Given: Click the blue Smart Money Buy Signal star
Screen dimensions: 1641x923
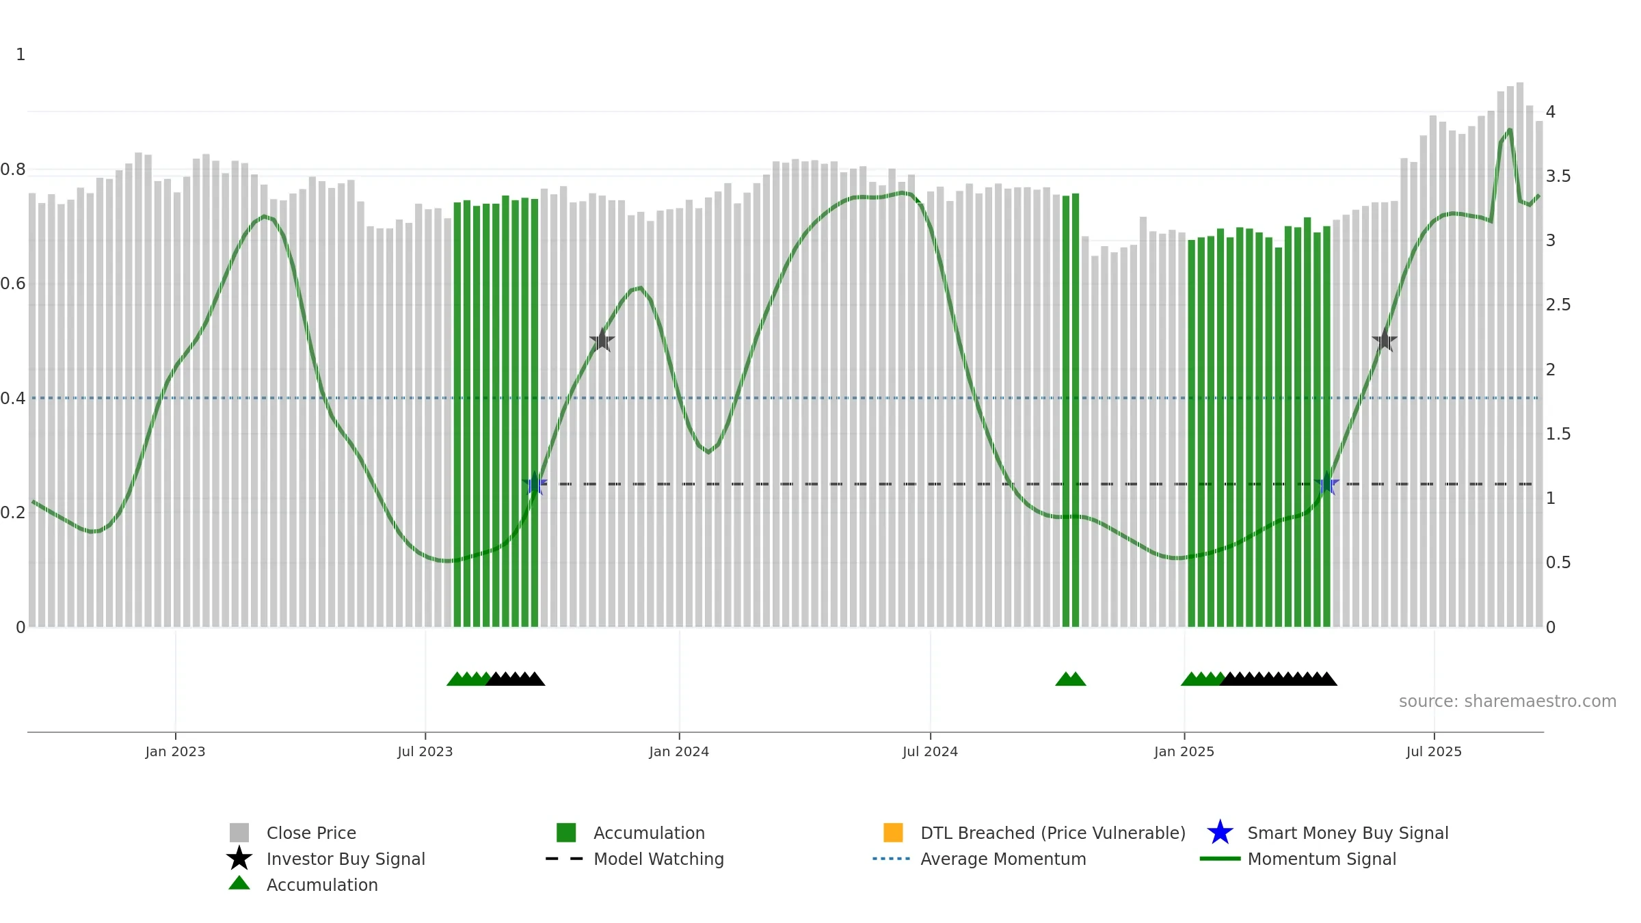Looking at the screenshot, I should click(1220, 833).
